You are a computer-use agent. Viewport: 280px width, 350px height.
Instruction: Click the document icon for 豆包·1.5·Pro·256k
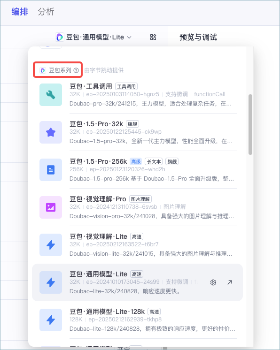[51, 170]
